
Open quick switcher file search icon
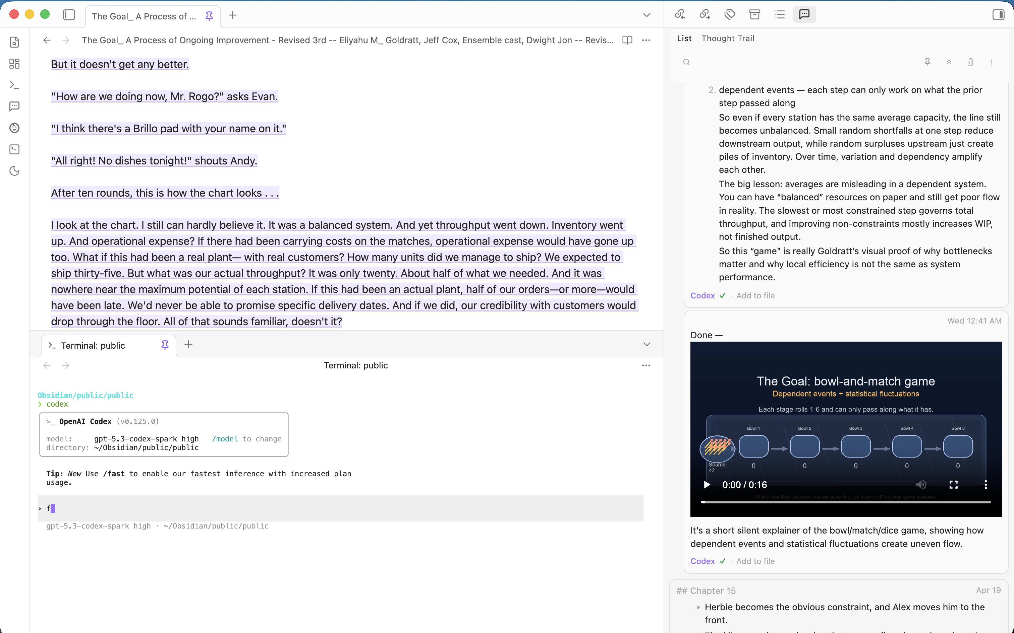click(x=15, y=42)
